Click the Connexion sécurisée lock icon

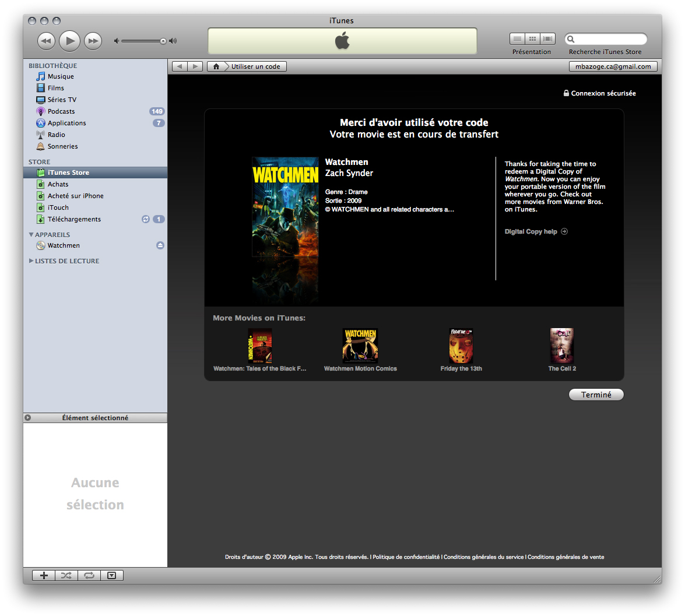[x=566, y=93]
